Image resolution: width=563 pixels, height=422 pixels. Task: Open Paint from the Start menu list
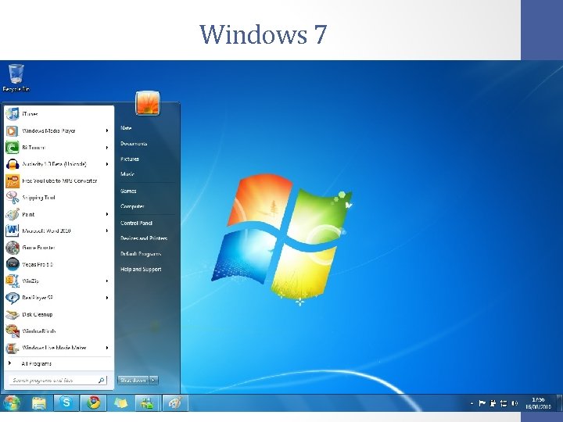[x=59, y=214]
